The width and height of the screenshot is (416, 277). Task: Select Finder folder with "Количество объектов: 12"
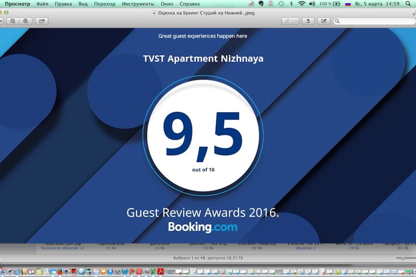coord(63,248)
